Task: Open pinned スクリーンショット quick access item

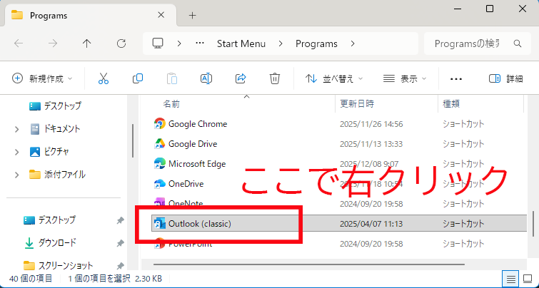Action: pyautogui.click(x=58, y=266)
